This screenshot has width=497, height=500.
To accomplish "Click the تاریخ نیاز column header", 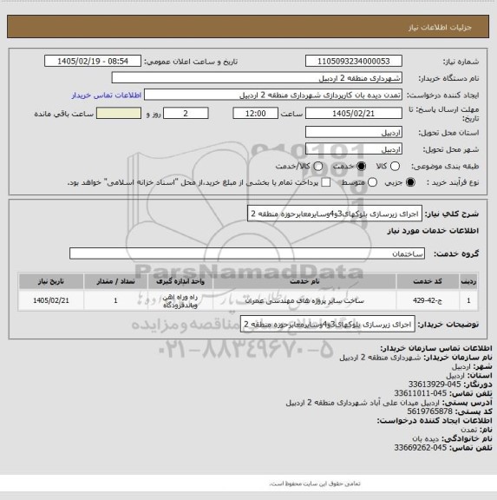I will coord(51,281).
